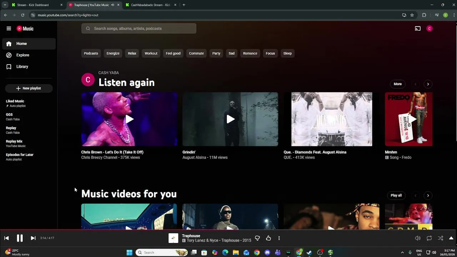Select the Focus chip
457x257 pixels.
[270, 53]
